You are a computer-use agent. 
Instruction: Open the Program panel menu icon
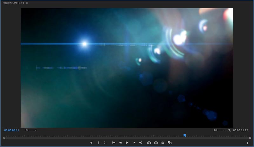click(27, 3)
